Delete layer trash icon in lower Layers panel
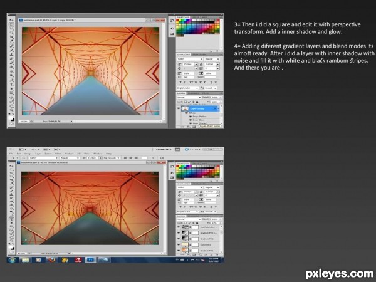376x282 pixels. tap(217, 254)
